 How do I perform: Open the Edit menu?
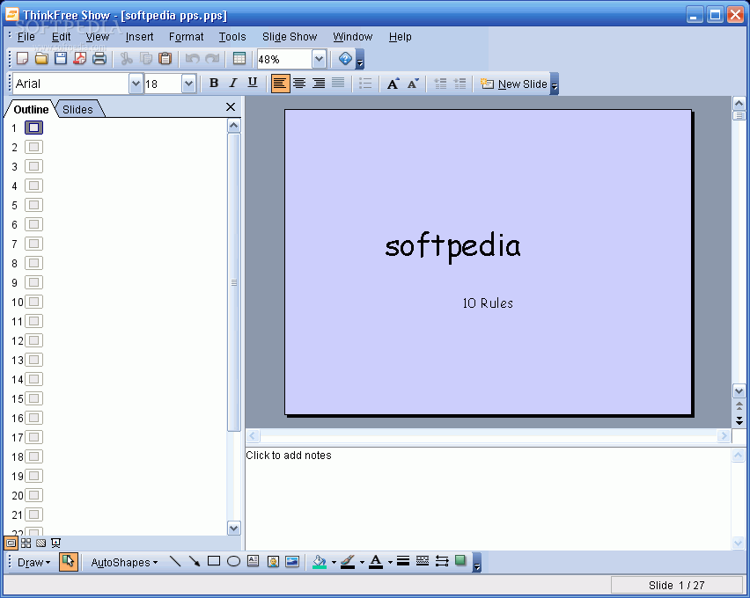pos(62,37)
